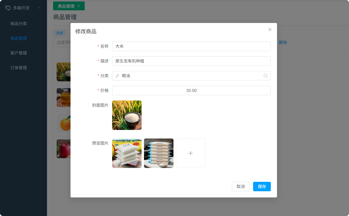Screen dimensions: 349x216
Task: Click the 名称 input containing 大米
Action: pos(191,46)
